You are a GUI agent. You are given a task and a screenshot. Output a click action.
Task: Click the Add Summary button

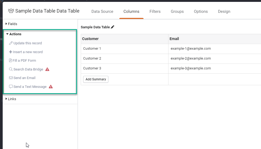96,79
